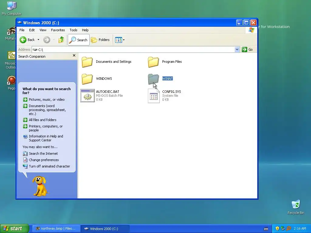Click the animated dog search character
The width and height of the screenshot is (311, 233).
coord(40,186)
